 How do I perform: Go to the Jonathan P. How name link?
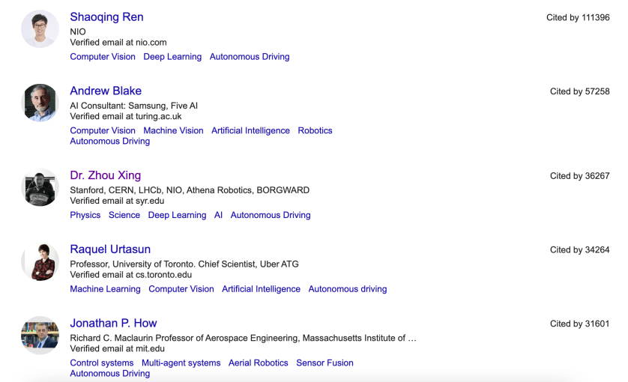(x=113, y=323)
